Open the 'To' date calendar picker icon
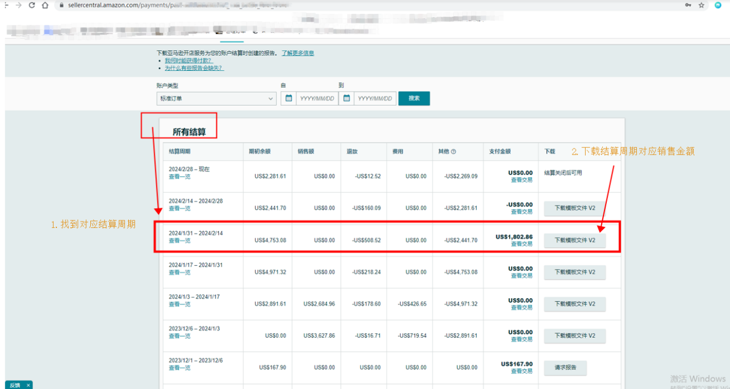The image size is (730, 389). [x=346, y=98]
